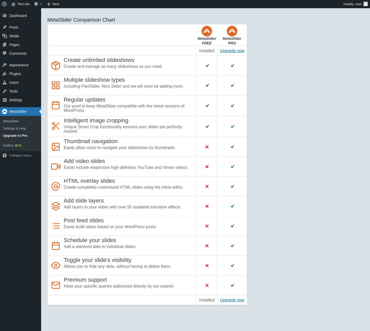Click the PRO checkmark for Add video slides
The height and width of the screenshot is (331, 370).
pyautogui.click(x=233, y=167)
